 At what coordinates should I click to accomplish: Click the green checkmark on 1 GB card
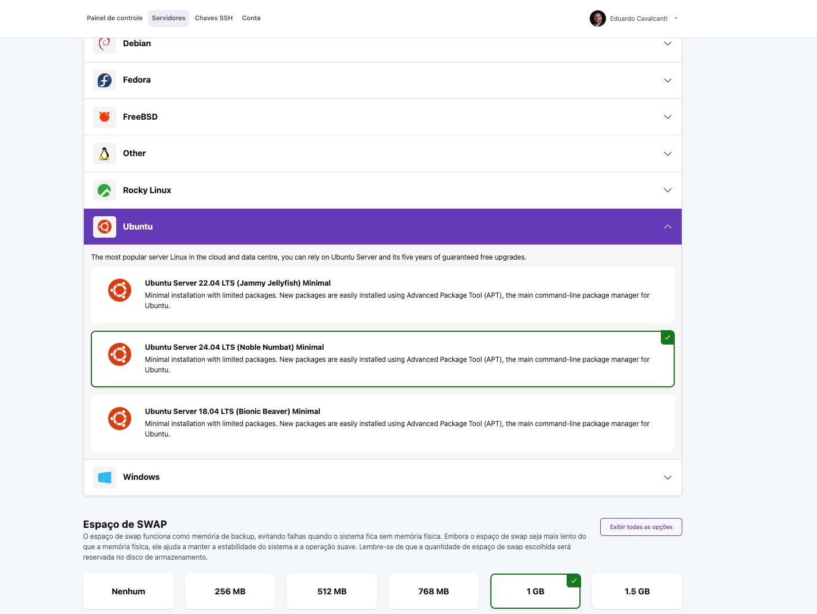coord(574,580)
